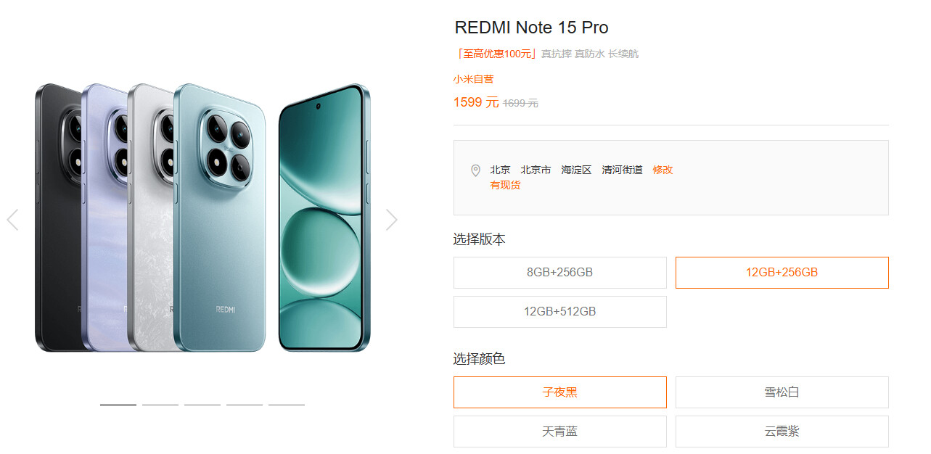
Task: Click the location pin icon
Action: click(475, 170)
